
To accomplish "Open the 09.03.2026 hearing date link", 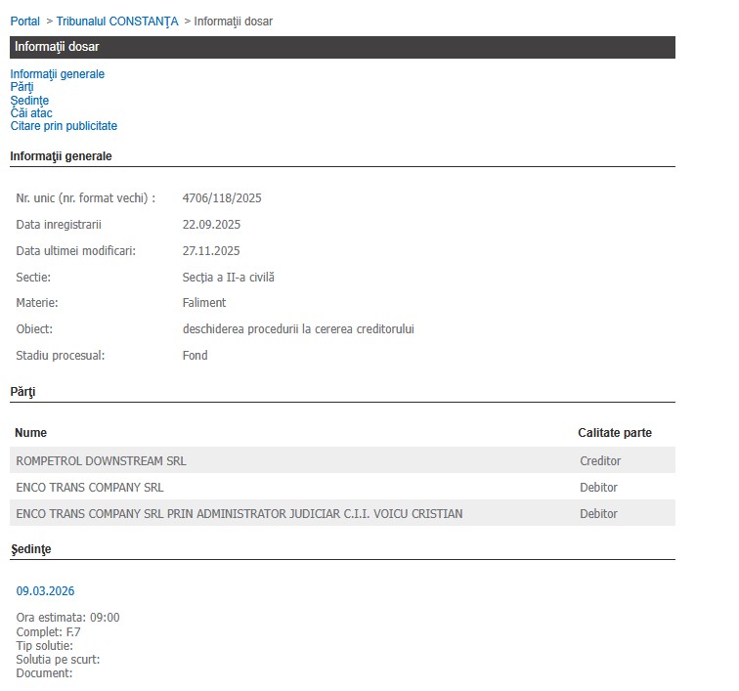I will click(x=45, y=591).
